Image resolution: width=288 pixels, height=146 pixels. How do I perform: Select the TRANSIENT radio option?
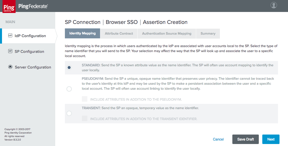coord(69,113)
